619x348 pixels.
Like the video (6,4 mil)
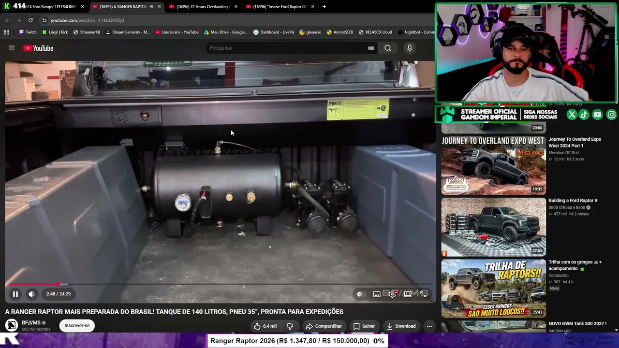[x=265, y=326]
